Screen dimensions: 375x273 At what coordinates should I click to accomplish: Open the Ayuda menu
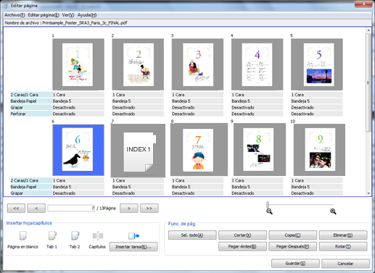click(87, 15)
